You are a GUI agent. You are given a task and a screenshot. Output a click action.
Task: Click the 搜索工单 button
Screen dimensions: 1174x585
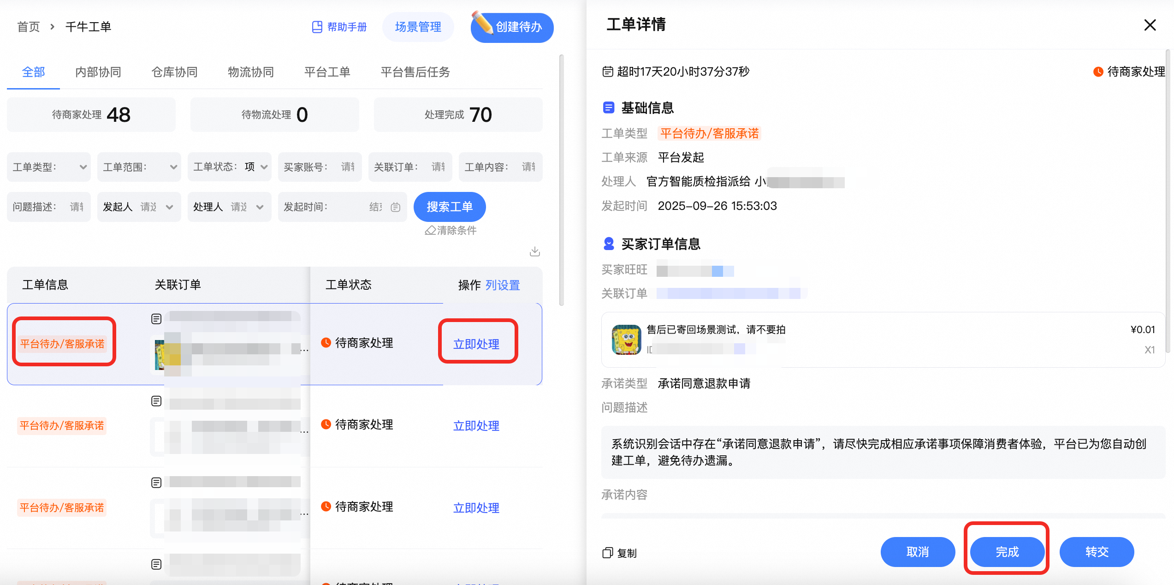click(x=450, y=207)
